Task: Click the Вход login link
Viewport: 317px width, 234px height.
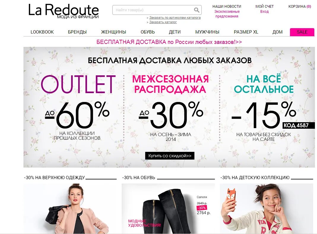Action: pos(264,12)
